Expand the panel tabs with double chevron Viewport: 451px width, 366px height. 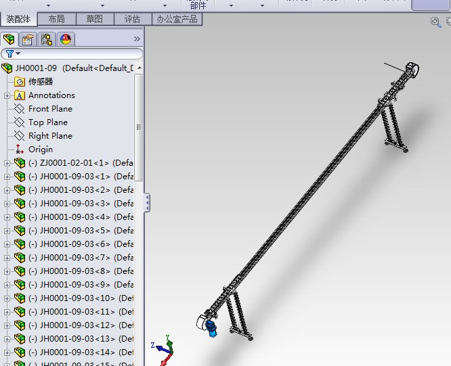pos(137,39)
